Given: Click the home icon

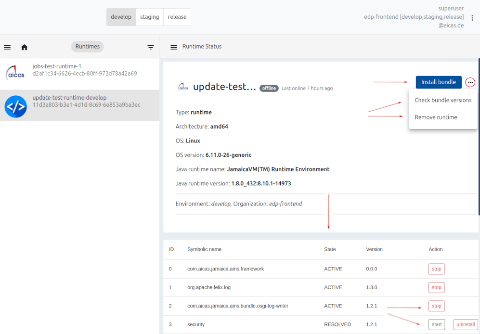Looking at the screenshot, I should pos(25,47).
